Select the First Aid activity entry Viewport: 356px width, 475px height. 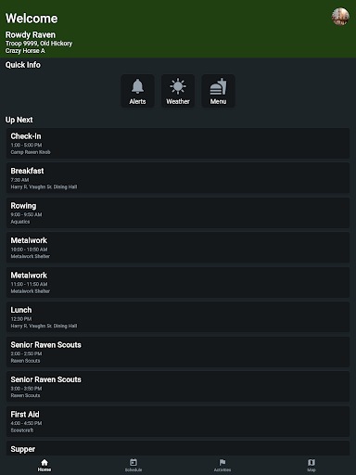click(x=178, y=422)
